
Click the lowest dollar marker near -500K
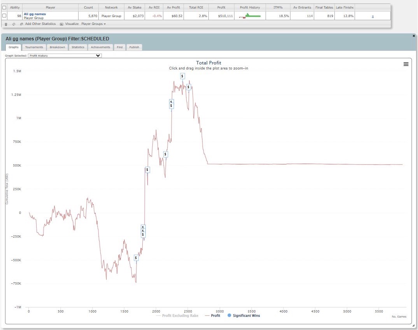136,258
